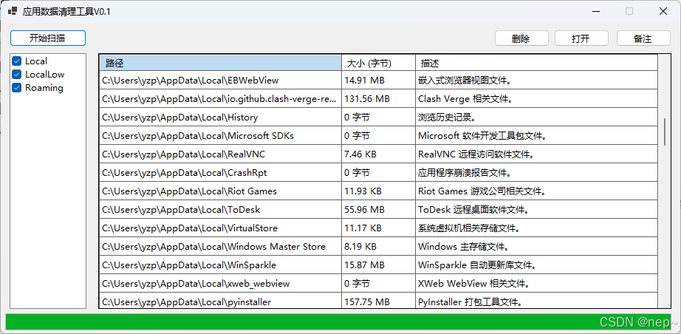Click the Microsoft 软件开发工具包文件 description
The height and width of the screenshot is (334, 681).
click(x=536, y=135)
